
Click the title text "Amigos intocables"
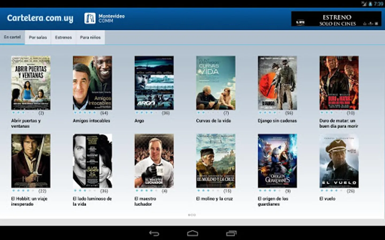(x=91, y=121)
